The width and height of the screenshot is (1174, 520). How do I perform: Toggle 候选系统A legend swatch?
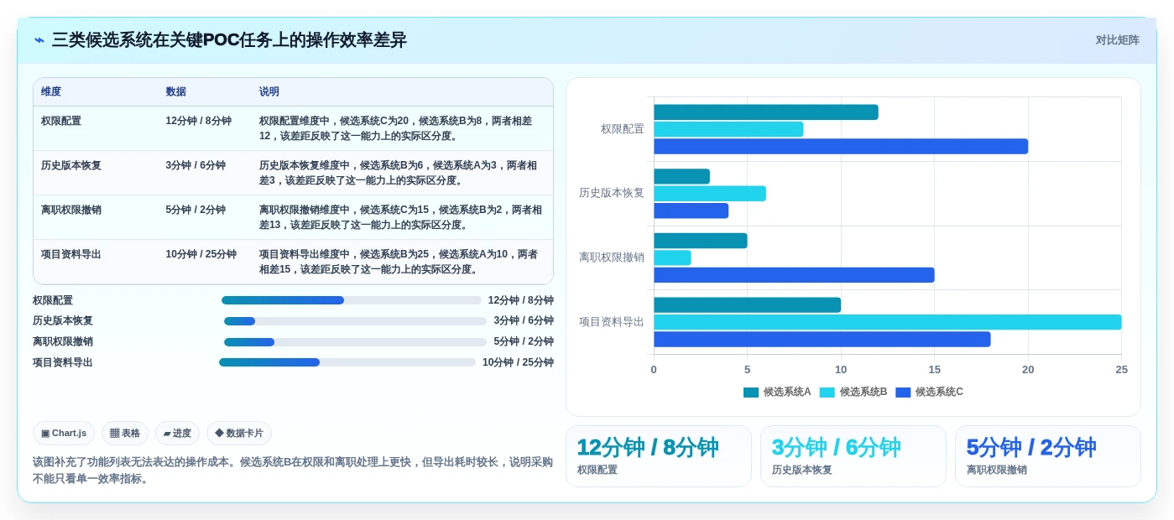point(751,393)
